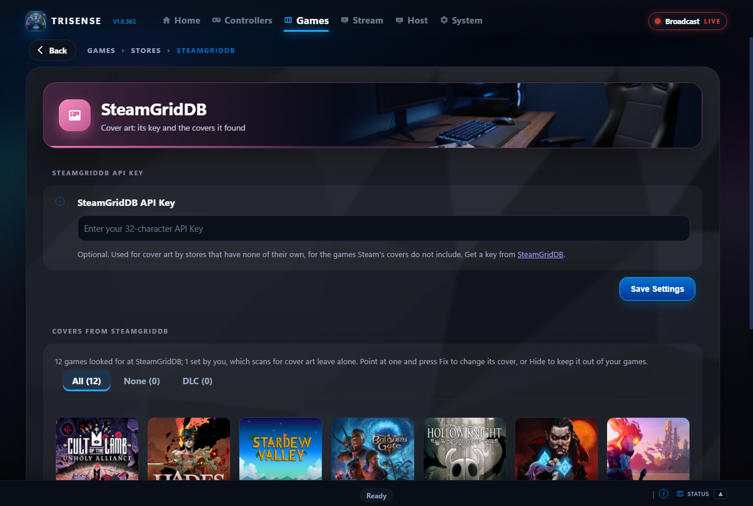Filter covers by the None (0) tab
This screenshot has height=506, width=753.
click(142, 381)
